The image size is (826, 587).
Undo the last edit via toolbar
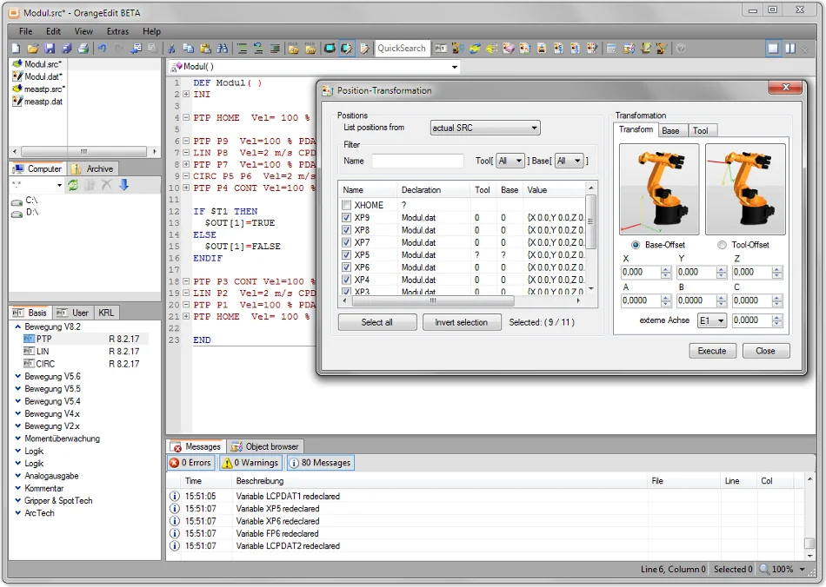click(x=103, y=49)
